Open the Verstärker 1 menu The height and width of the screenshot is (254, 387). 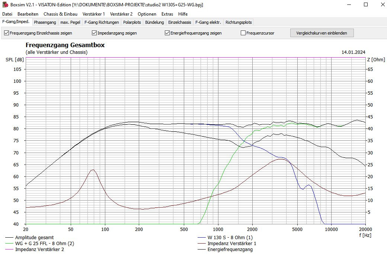coord(93,14)
